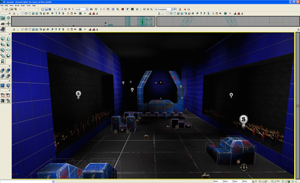Viewport: 300px width, 183px height.
Task: Click the large S light actor at right
Action: point(243,121)
